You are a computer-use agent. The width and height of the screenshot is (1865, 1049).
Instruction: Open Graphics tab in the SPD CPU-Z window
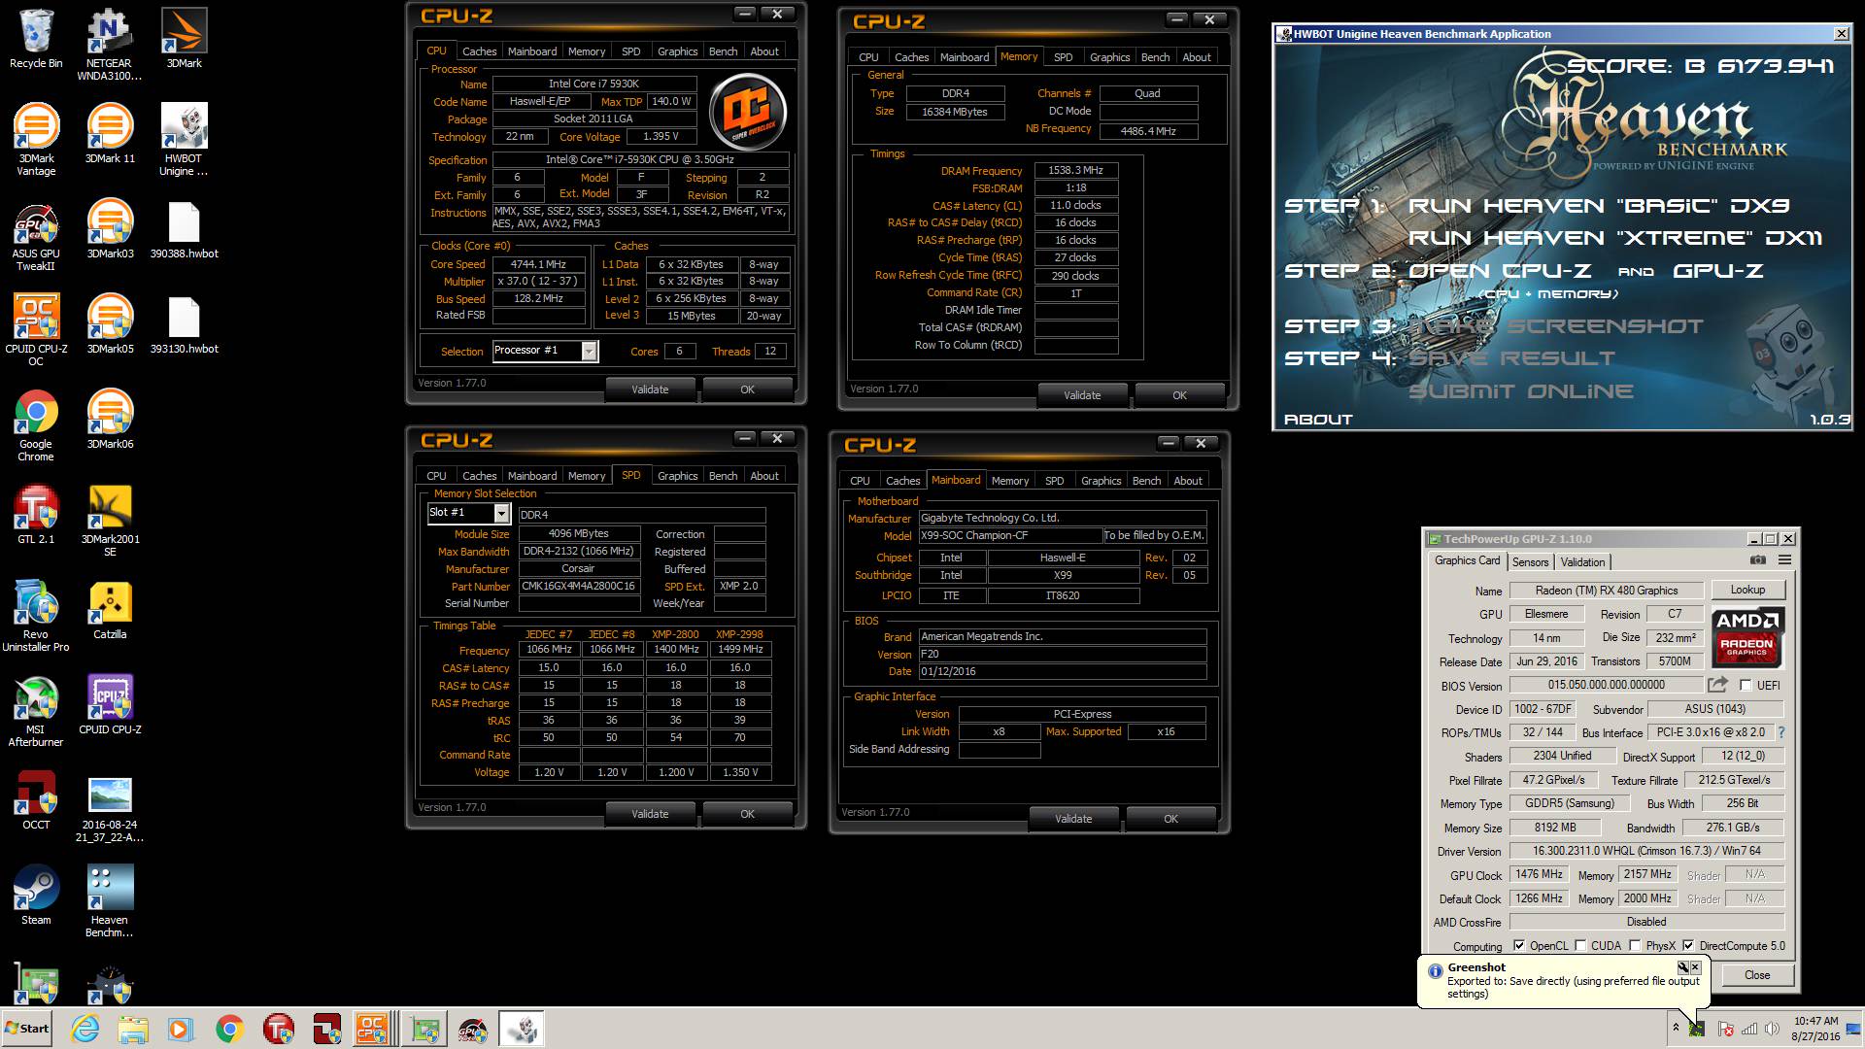click(x=677, y=476)
